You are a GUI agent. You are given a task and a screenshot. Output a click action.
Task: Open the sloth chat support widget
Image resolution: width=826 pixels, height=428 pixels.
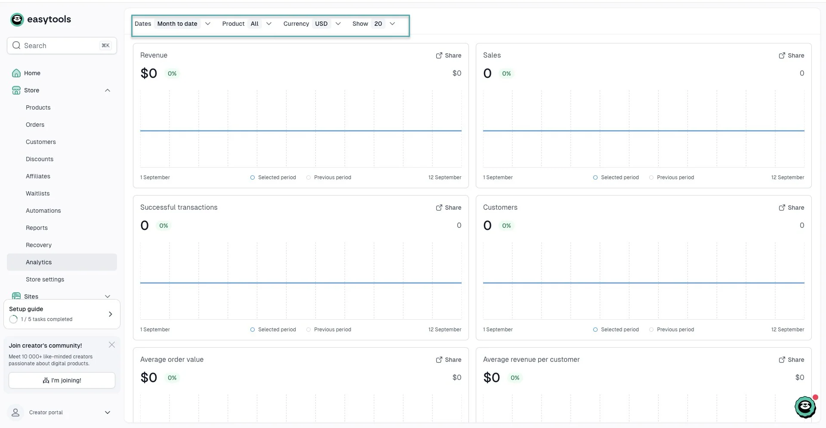805,407
